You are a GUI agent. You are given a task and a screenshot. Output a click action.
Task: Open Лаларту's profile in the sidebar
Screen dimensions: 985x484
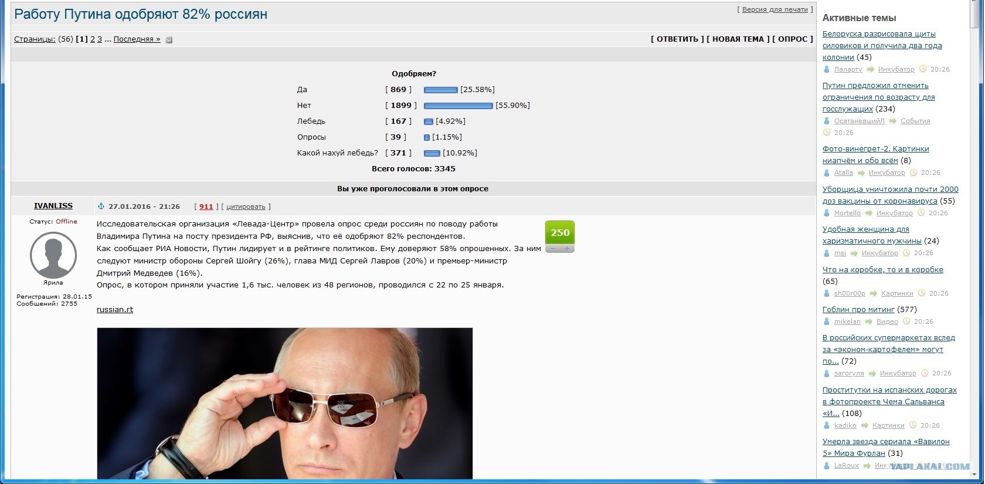pyautogui.click(x=848, y=69)
